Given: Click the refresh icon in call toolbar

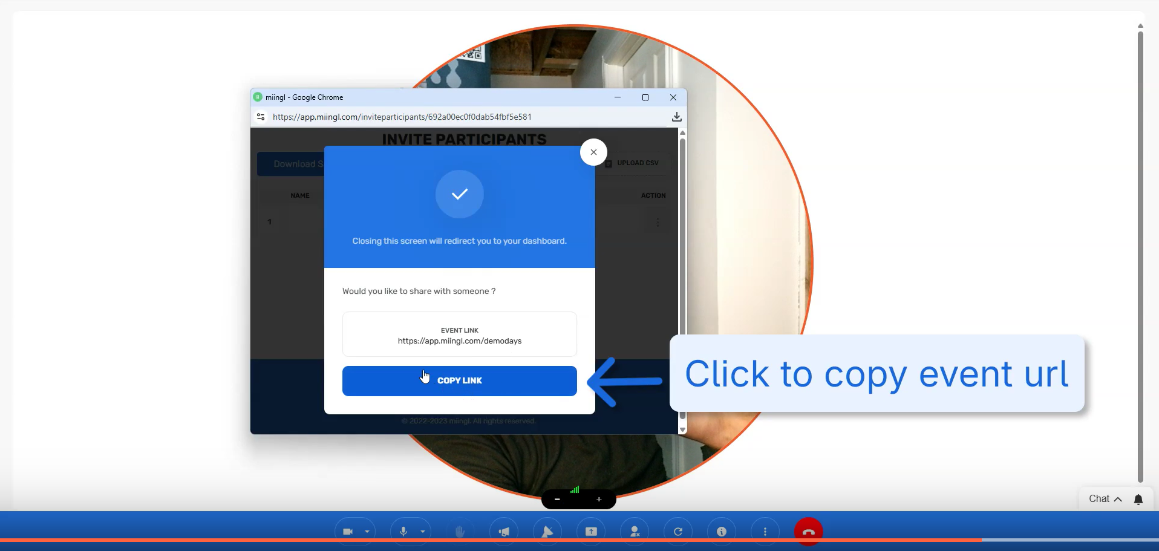Looking at the screenshot, I should (x=678, y=532).
